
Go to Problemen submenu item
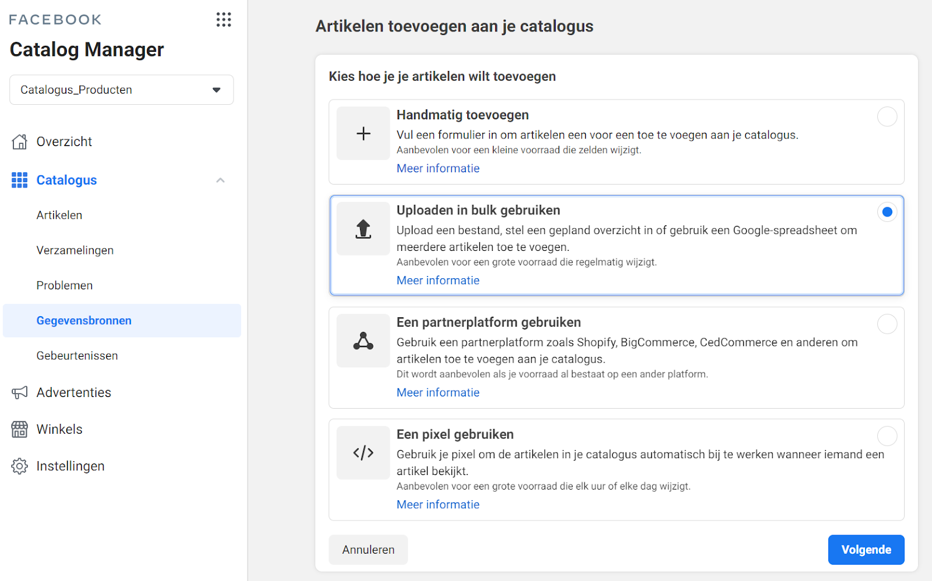pyautogui.click(x=65, y=285)
